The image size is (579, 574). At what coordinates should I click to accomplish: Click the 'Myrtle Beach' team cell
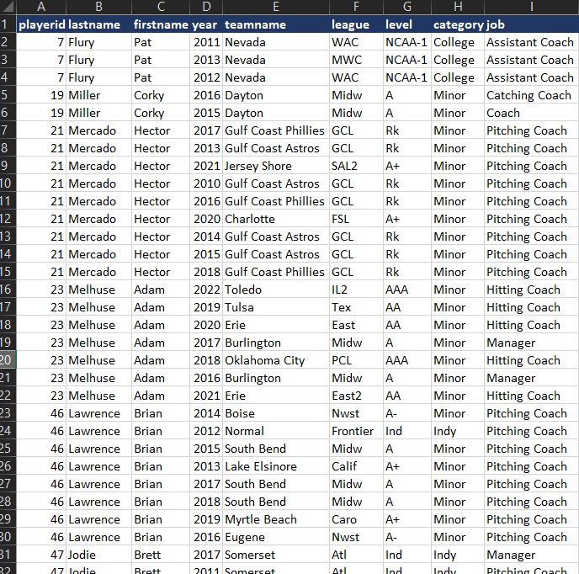click(261, 519)
